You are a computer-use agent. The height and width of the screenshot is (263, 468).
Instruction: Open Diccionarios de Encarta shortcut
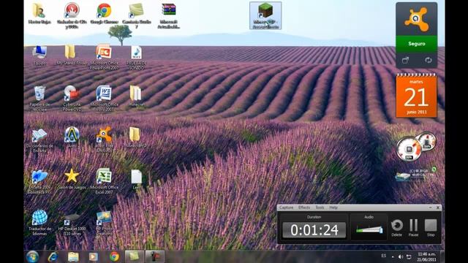coord(39,140)
